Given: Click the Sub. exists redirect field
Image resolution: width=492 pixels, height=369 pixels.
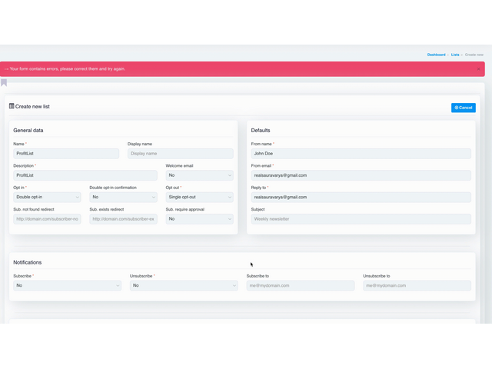Looking at the screenshot, I should 123,219.
